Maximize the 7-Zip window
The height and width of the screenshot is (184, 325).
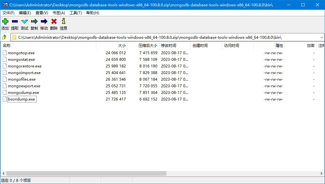click(x=303, y=5)
